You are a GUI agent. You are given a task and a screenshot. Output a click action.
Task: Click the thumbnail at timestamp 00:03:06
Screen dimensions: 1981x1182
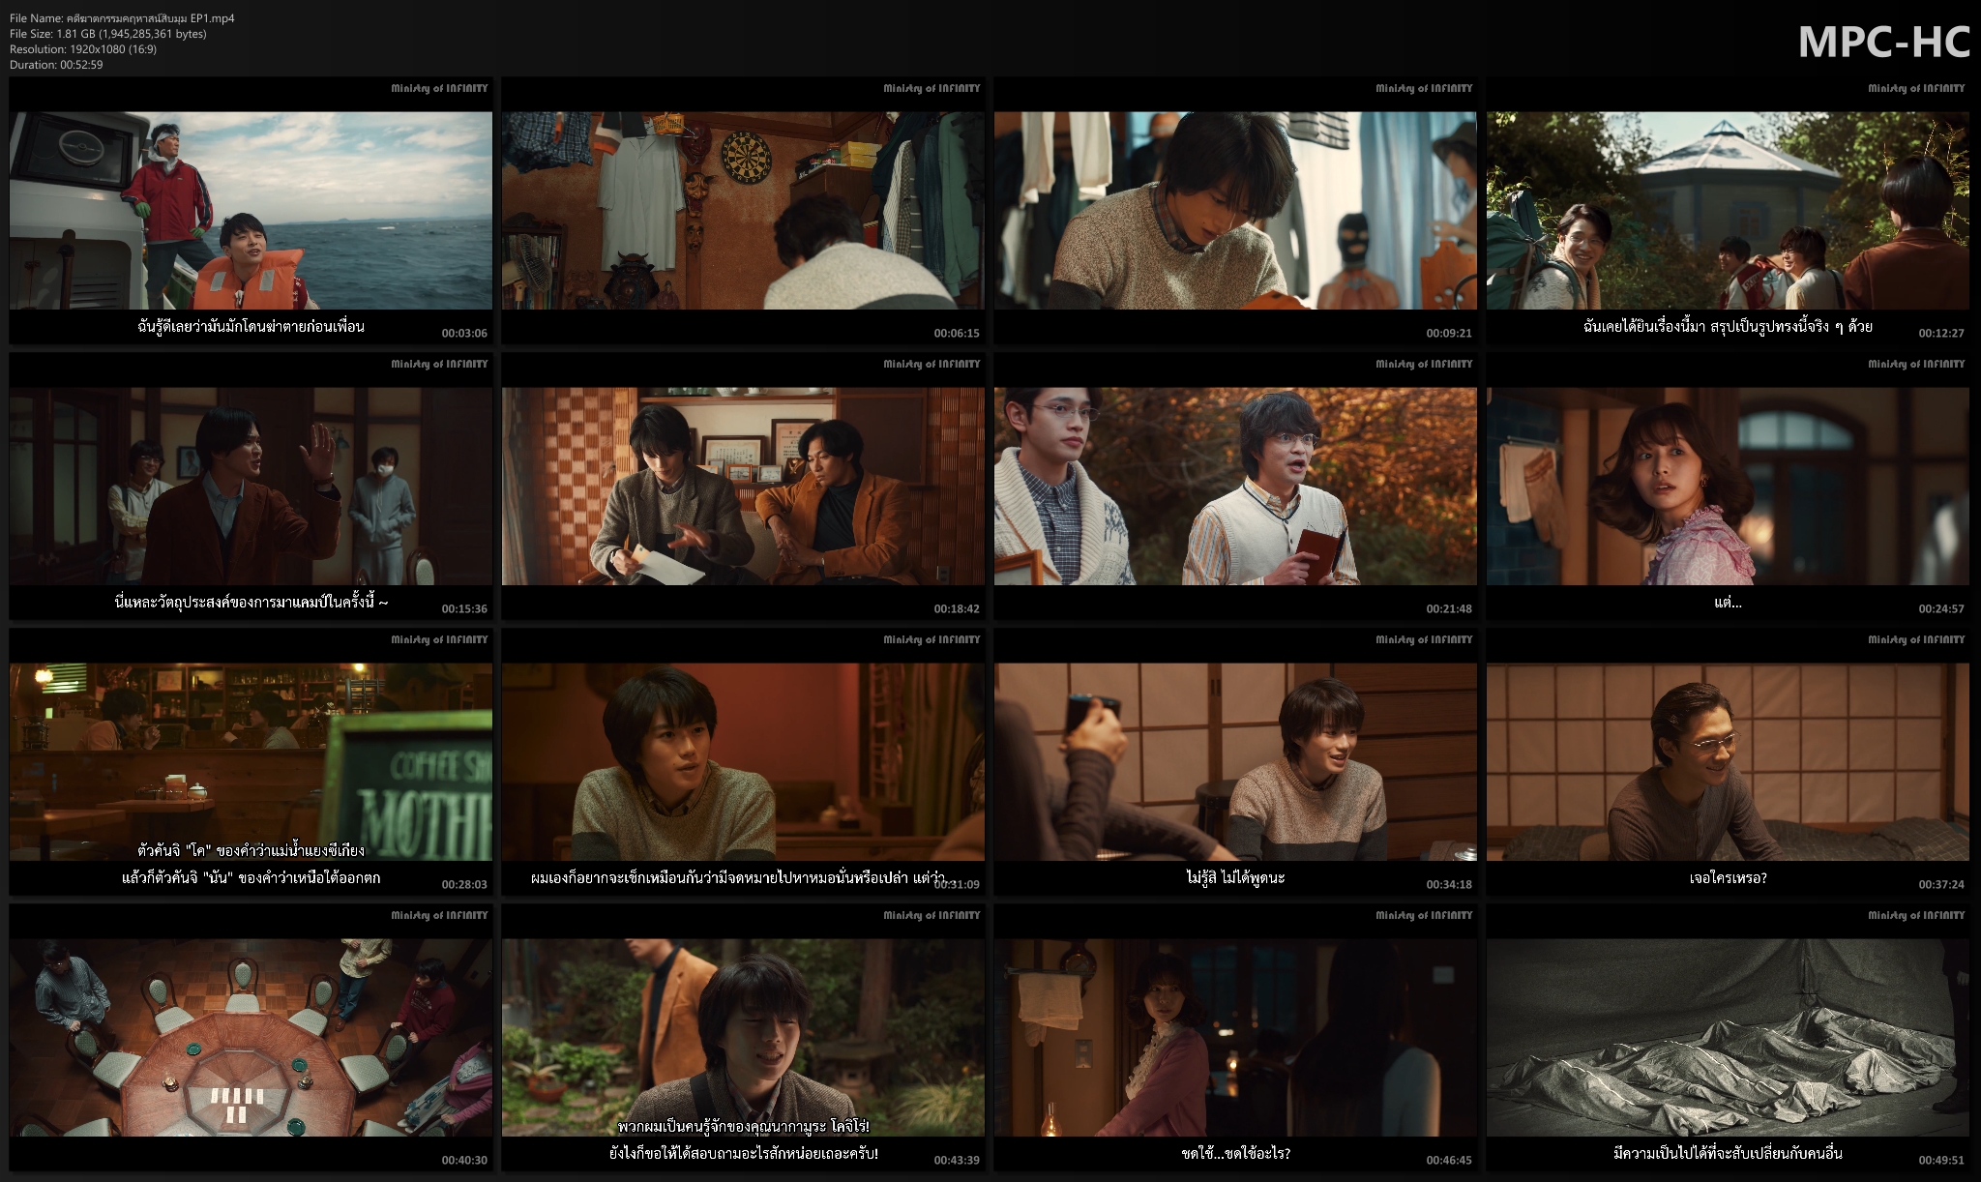251,210
